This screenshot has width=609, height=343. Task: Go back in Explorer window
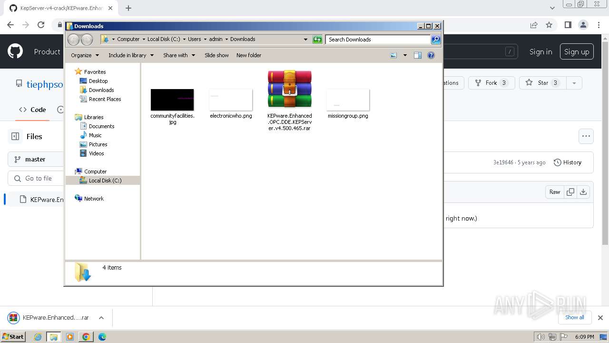(73, 40)
